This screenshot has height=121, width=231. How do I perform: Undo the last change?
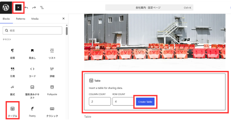pyautogui.click(x=26, y=8)
